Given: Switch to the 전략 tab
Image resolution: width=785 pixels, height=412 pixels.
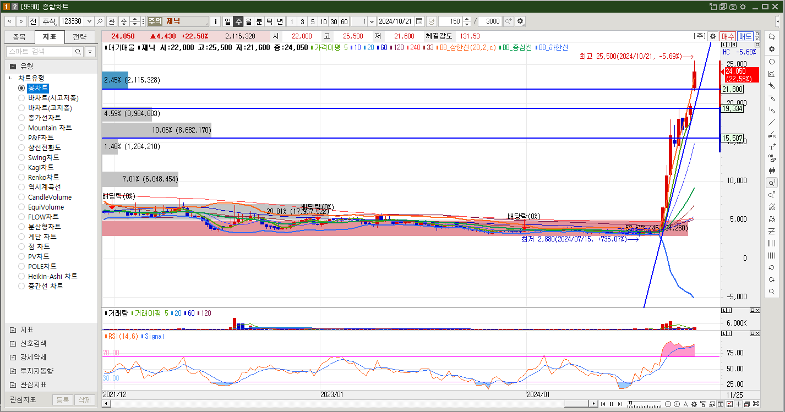Looking at the screenshot, I should click(80, 37).
